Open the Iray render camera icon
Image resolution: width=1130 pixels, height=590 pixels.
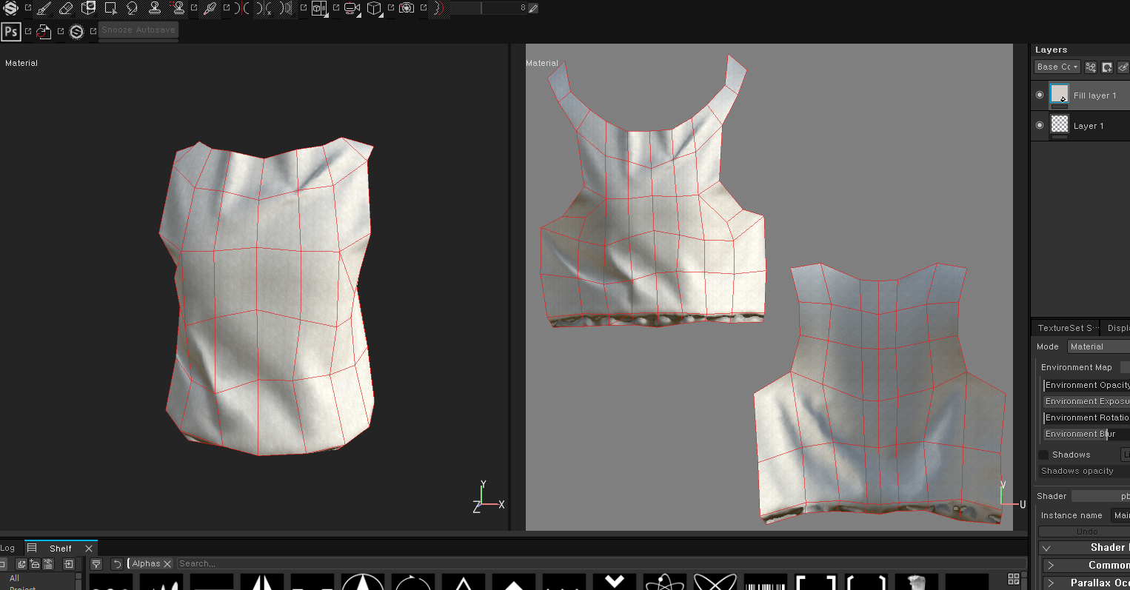point(407,8)
